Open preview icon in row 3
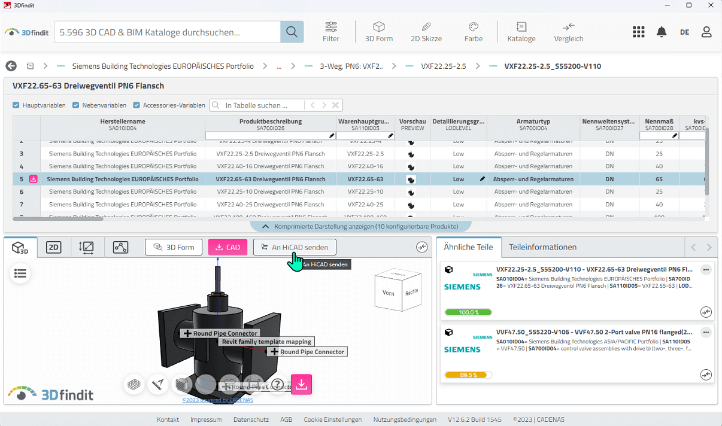Screen dimensions: 722x426 point(411,154)
